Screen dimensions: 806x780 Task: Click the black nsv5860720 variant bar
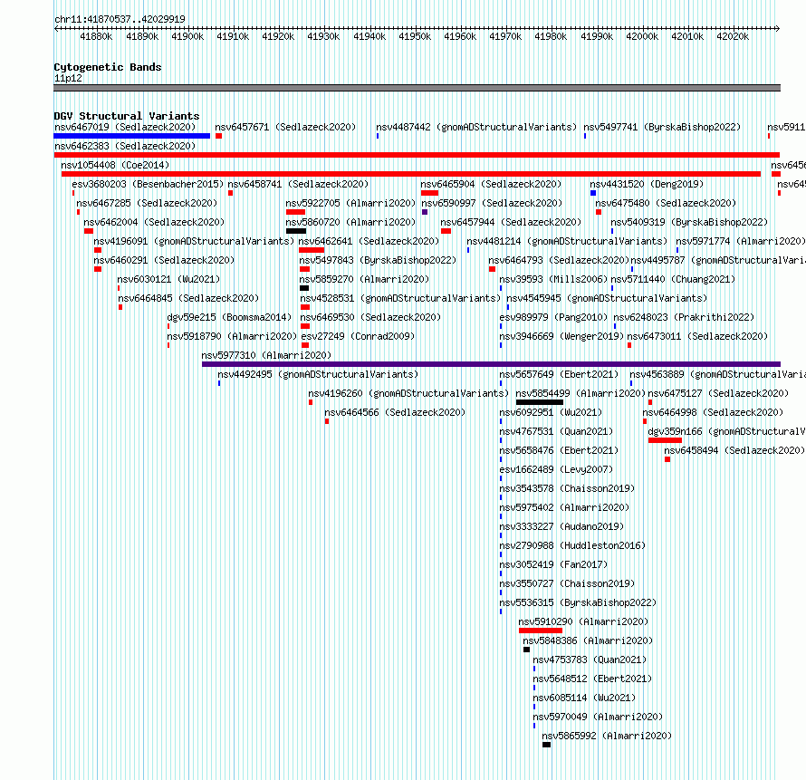295,231
